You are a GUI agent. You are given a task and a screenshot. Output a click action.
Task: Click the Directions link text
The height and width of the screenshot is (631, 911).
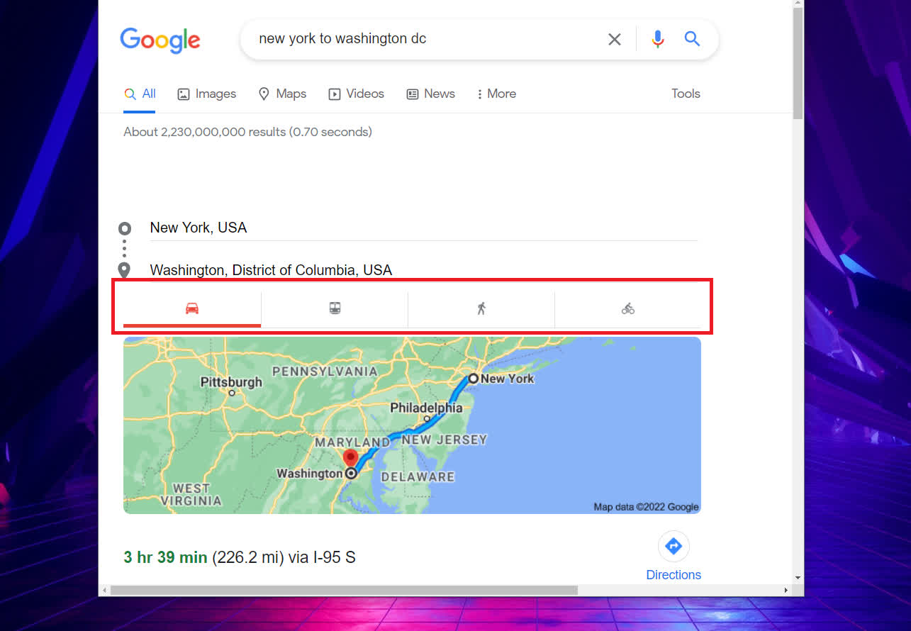[x=674, y=575]
